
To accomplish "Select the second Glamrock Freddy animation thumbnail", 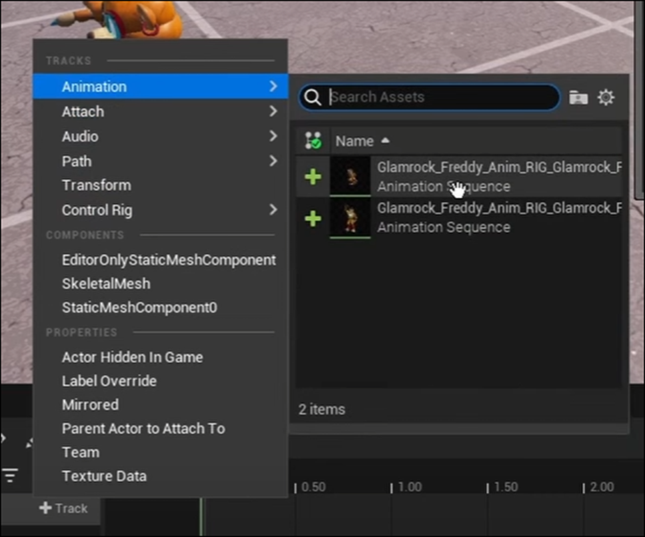I will pyautogui.click(x=350, y=217).
